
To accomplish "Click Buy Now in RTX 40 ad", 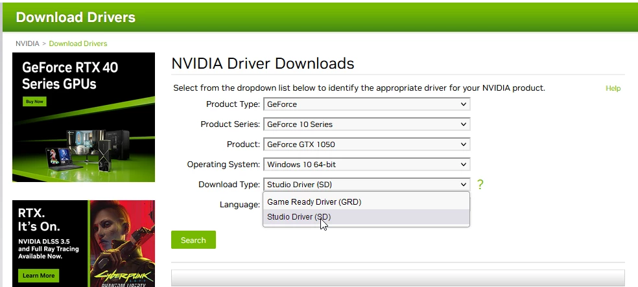I will (34, 101).
